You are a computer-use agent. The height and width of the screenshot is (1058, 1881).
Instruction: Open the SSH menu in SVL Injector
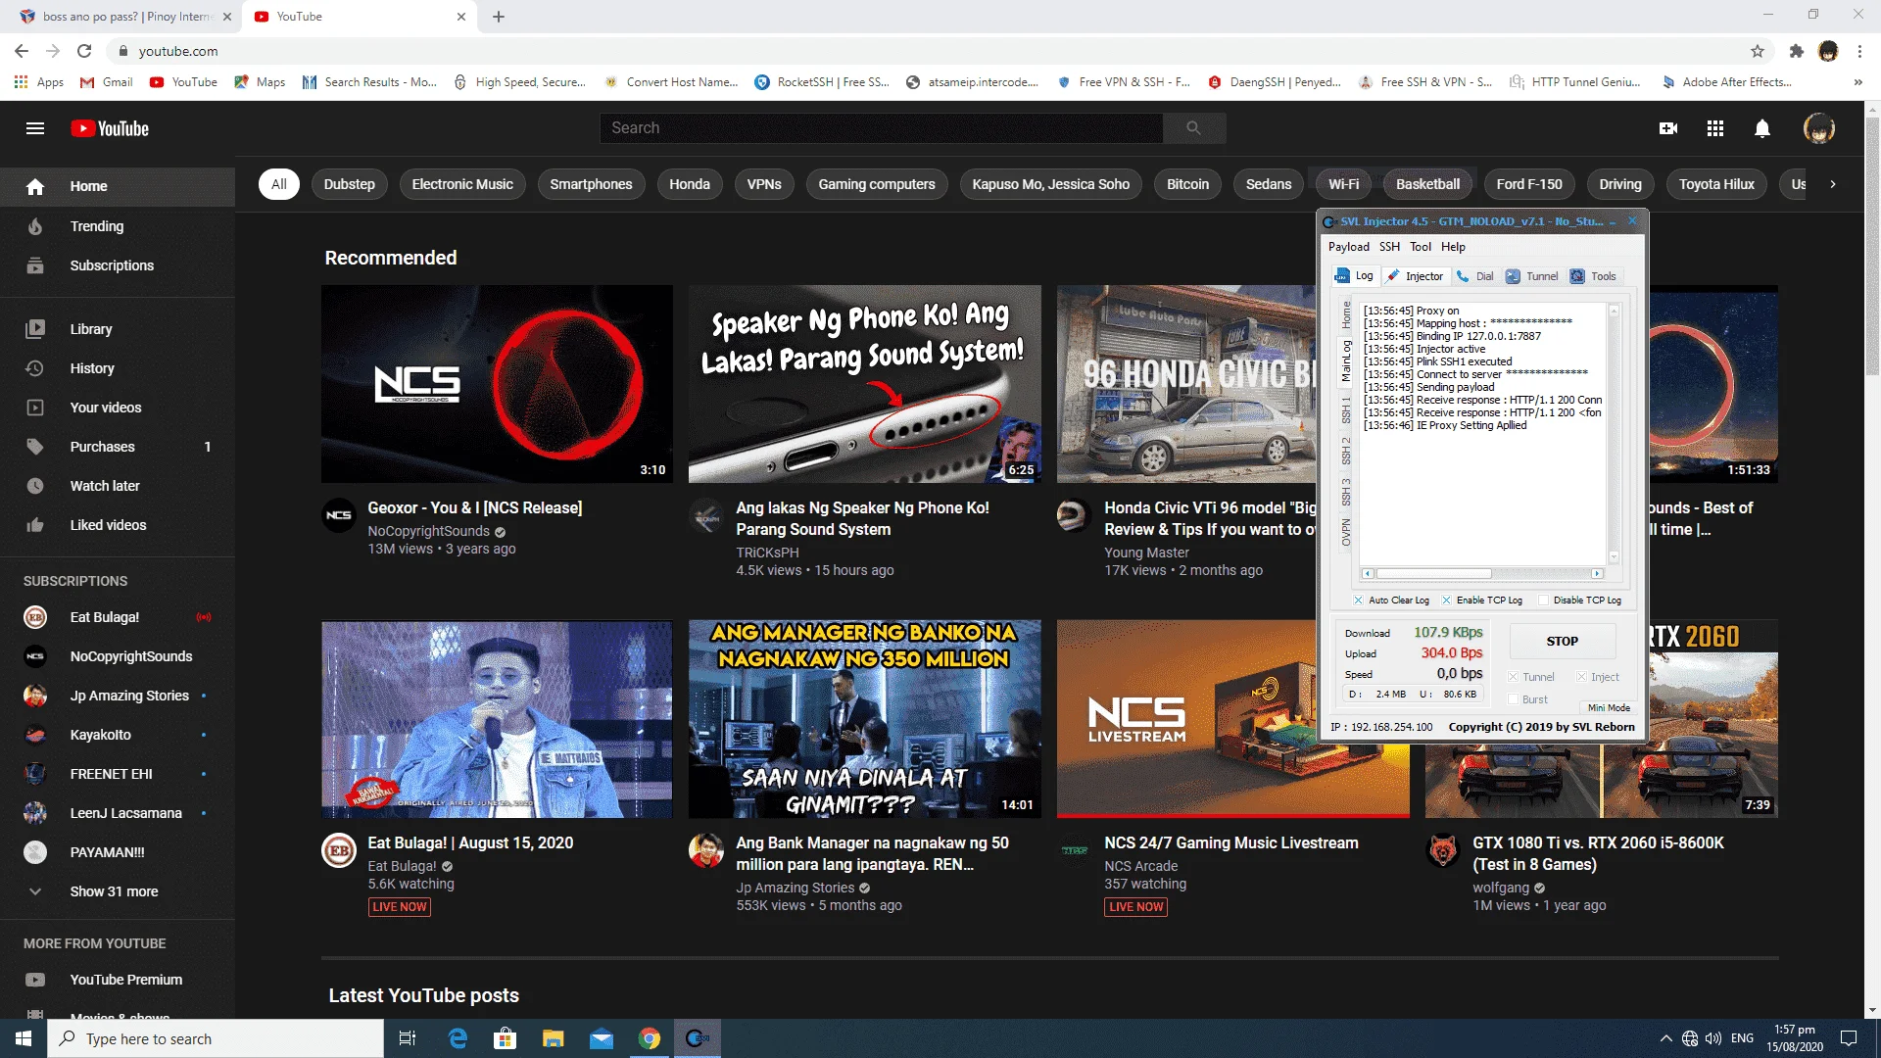point(1390,247)
